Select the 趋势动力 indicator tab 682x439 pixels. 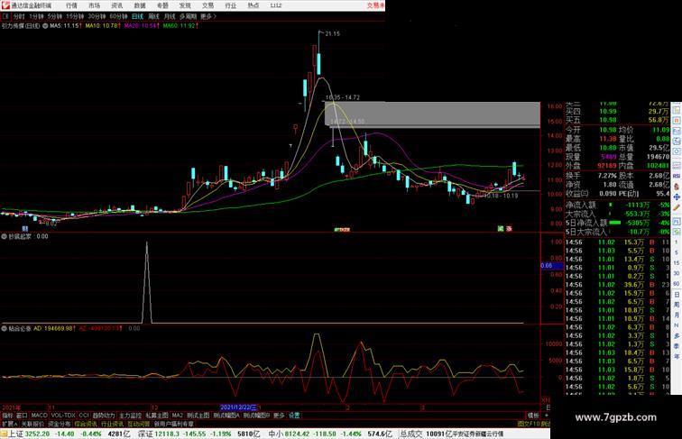104,416
